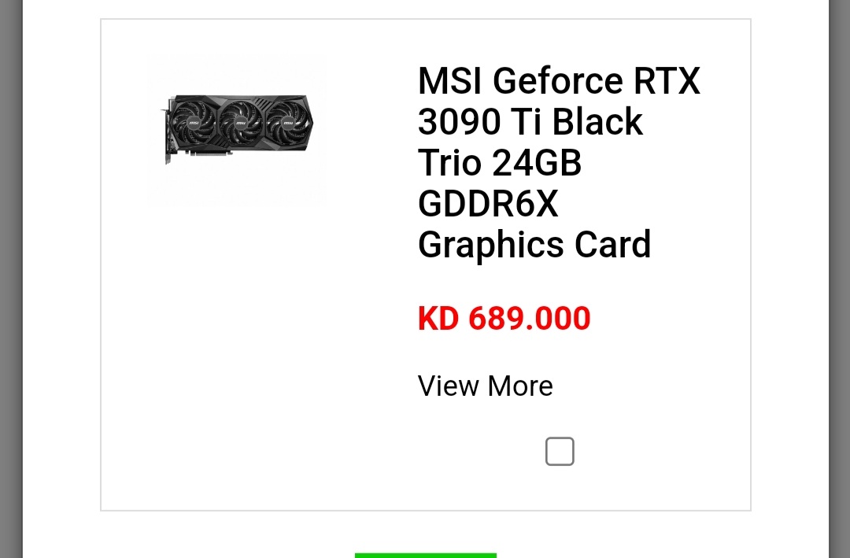Click the PCIe connector on the GPU picture
The height and width of the screenshot is (558, 850).
coord(210,154)
